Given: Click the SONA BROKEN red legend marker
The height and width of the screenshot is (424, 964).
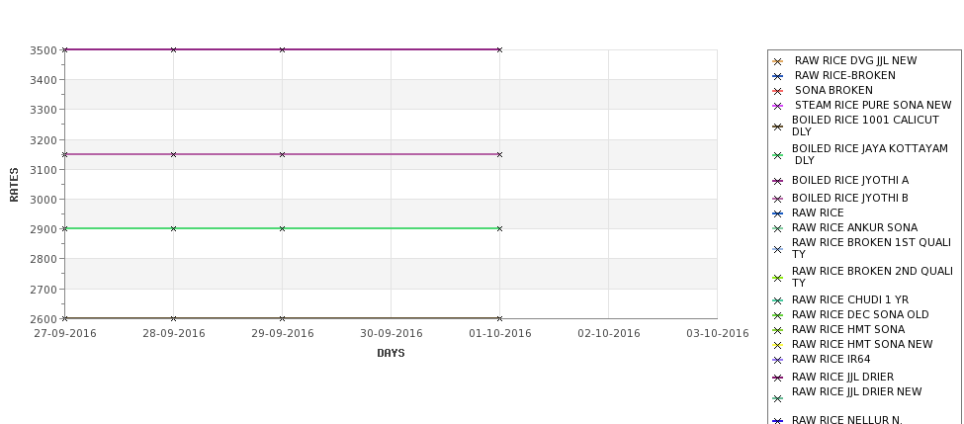Looking at the screenshot, I should (x=778, y=91).
